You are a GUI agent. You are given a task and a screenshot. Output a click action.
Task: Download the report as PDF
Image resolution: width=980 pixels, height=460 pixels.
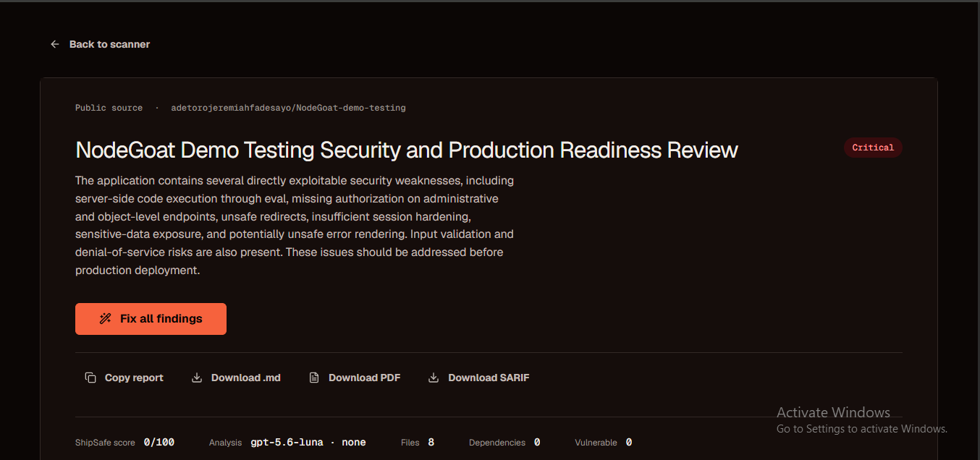click(355, 378)
